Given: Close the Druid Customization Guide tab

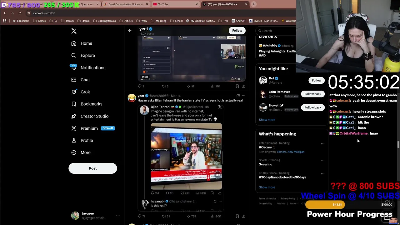Looking at the screenshot, I should [x=147, y=4].
